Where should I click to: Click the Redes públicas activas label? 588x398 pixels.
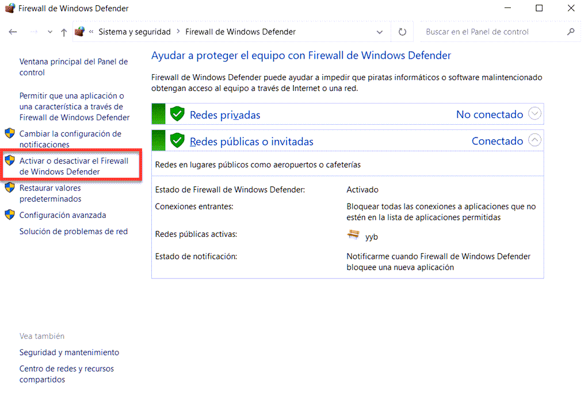(x=196, y=234)
